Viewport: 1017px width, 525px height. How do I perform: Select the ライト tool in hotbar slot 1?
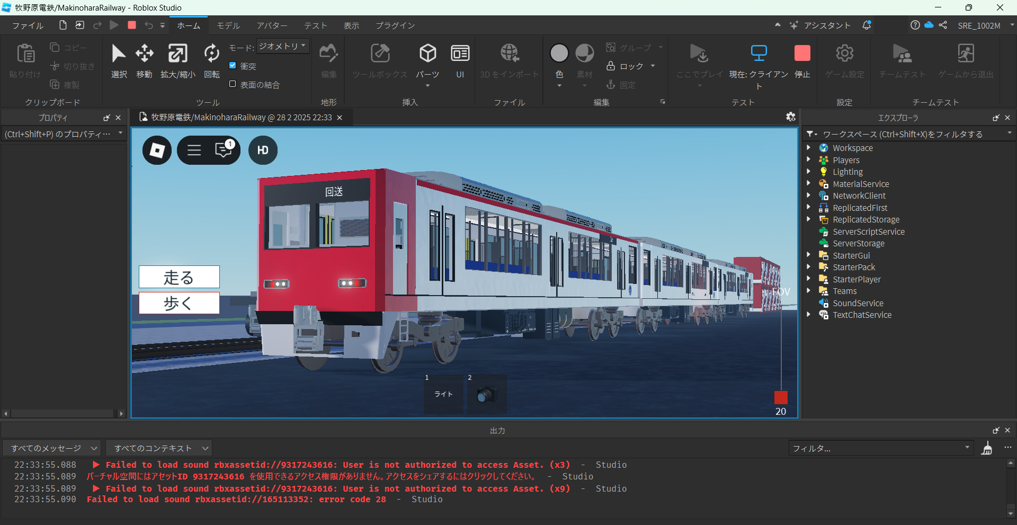click(x=443, y=395)
